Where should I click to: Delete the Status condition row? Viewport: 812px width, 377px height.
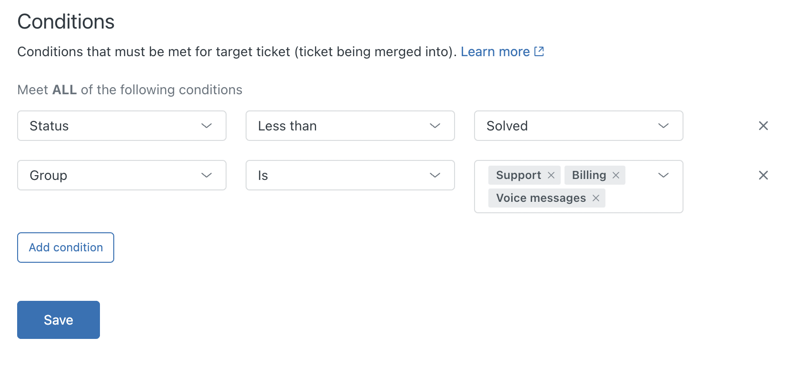pos(763,126)
